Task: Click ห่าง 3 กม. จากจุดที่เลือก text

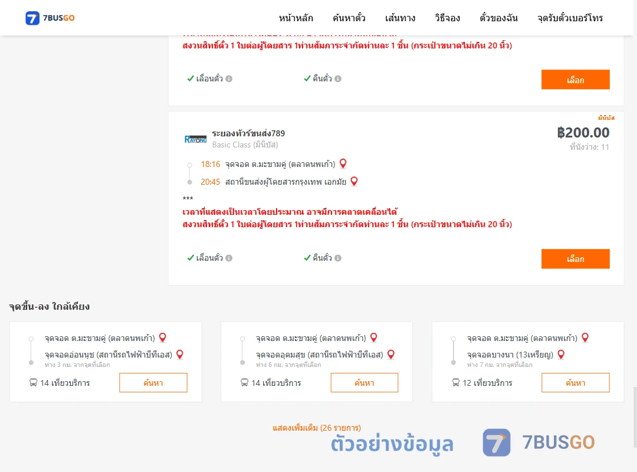Action: 77,365
